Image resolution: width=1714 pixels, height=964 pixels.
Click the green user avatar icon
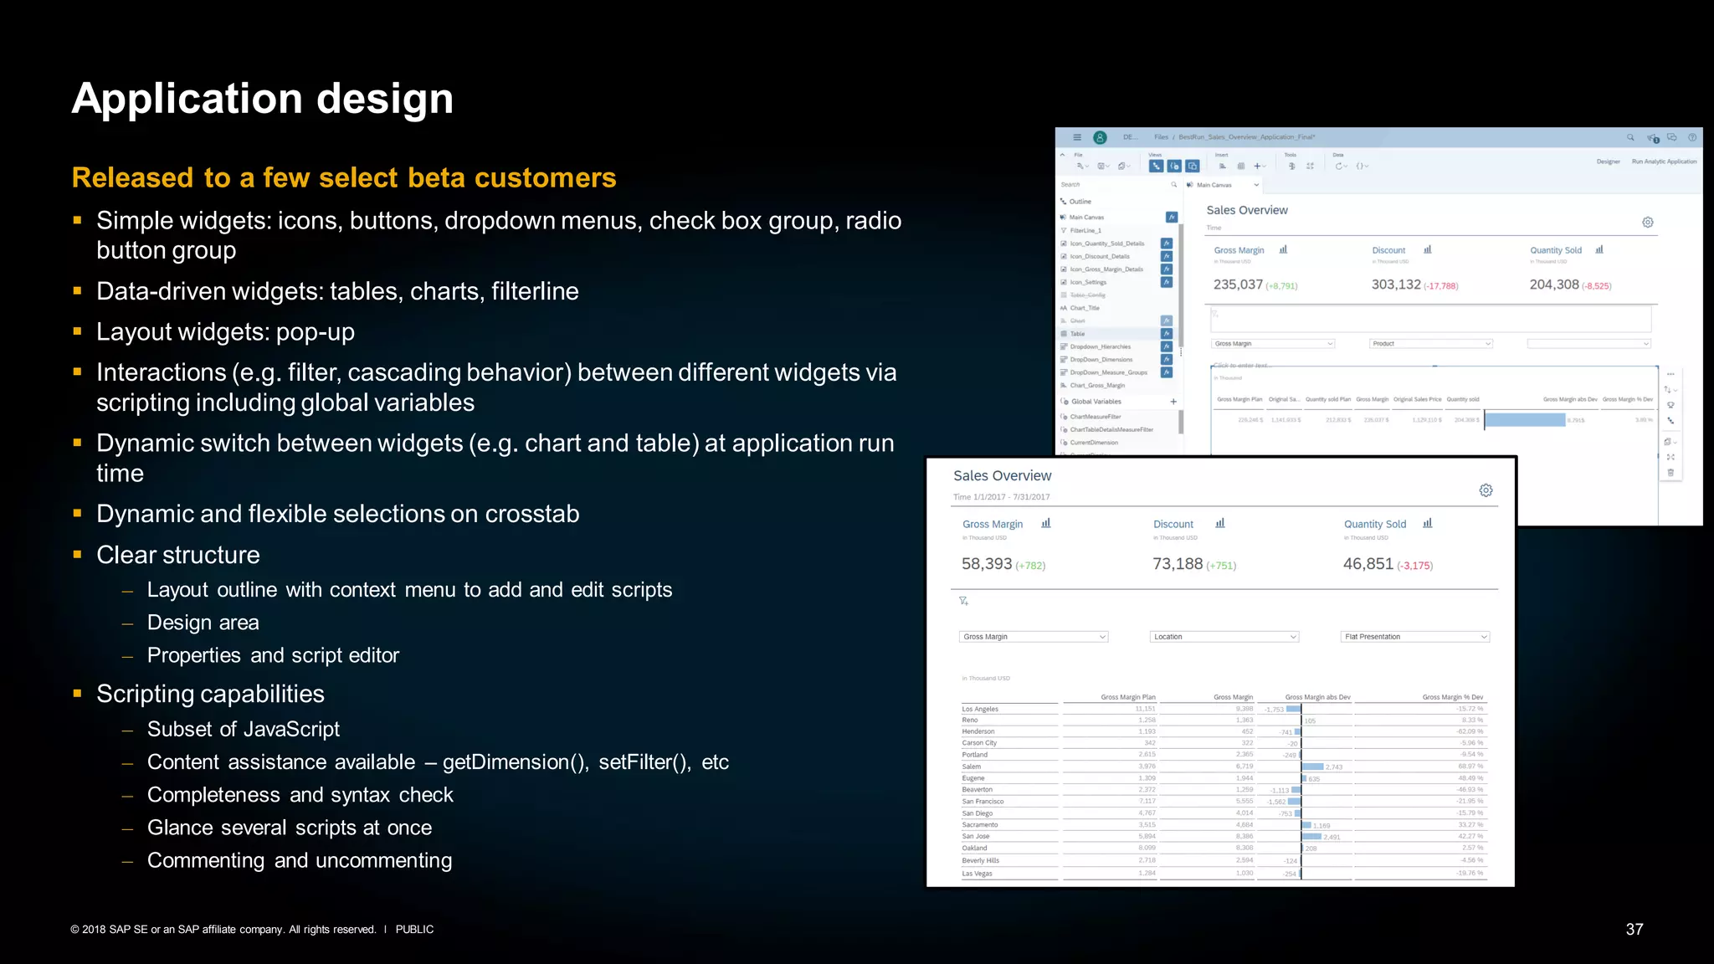1101,137
